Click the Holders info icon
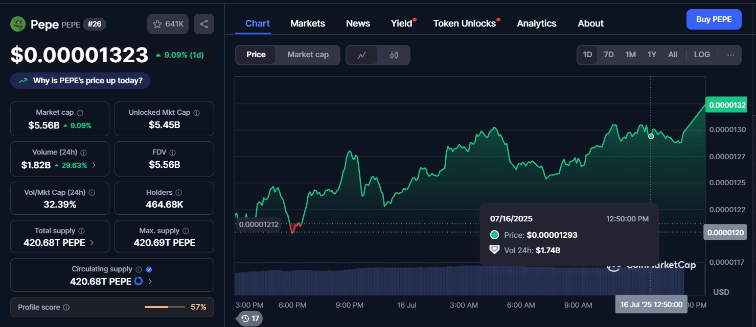The width and height of the screenshot is (756, 327). coord(178,193)
